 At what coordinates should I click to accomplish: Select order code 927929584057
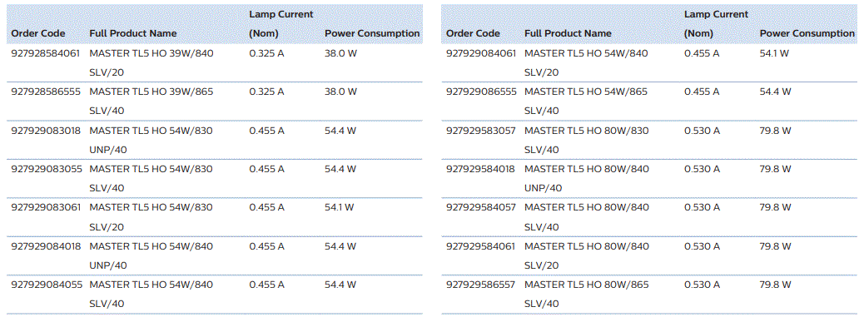point(480,207)
